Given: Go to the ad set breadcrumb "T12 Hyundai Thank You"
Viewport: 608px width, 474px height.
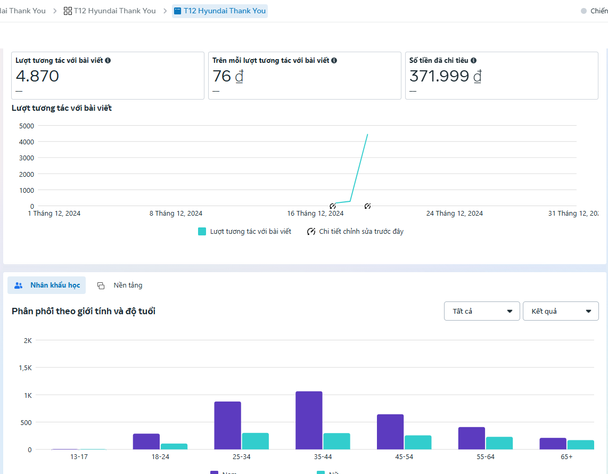Looking at the screenshot, I should click(114, 11).
